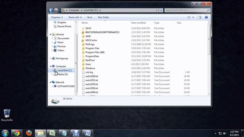The image size is (244, 137).
Task: Select GOTHAMTOWER under Network
Action: (66, 86)
